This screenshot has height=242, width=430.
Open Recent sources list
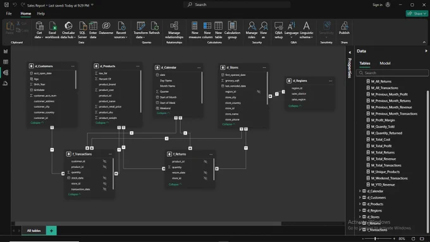click(x=121, y=30)
